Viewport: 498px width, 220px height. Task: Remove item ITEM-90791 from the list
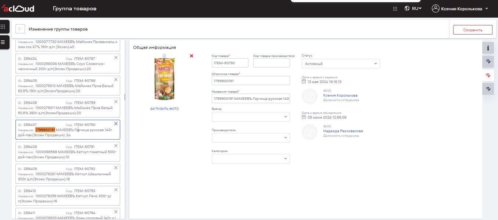[116, 146]
